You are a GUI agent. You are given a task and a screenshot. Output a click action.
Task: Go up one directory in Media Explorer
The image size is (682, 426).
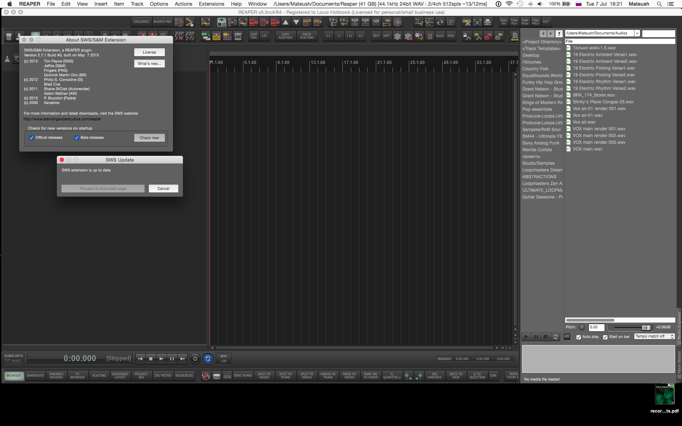tap(559, 33)
